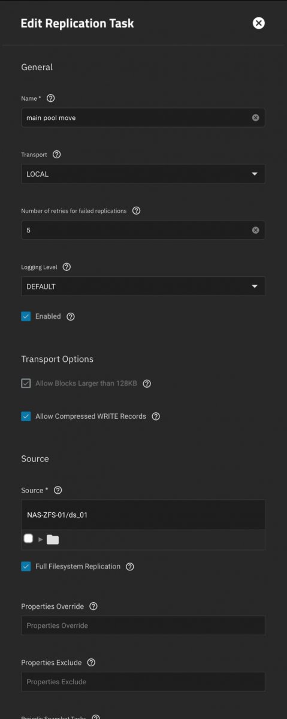Close the Edit Replication Task panel
The width and height of the screenshot is (287, 719).
[x=258, y=23]
